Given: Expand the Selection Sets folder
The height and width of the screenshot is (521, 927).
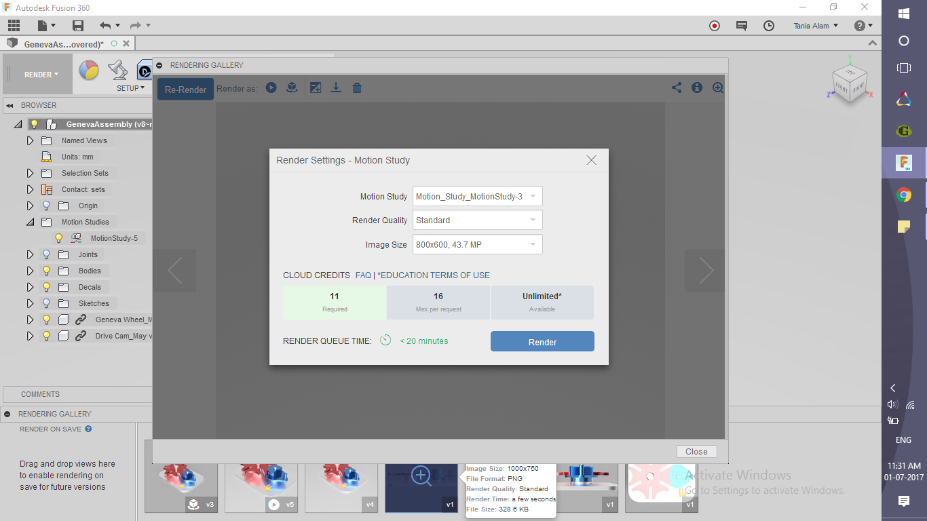Looking at the screenshot, I should click(30, 173).
